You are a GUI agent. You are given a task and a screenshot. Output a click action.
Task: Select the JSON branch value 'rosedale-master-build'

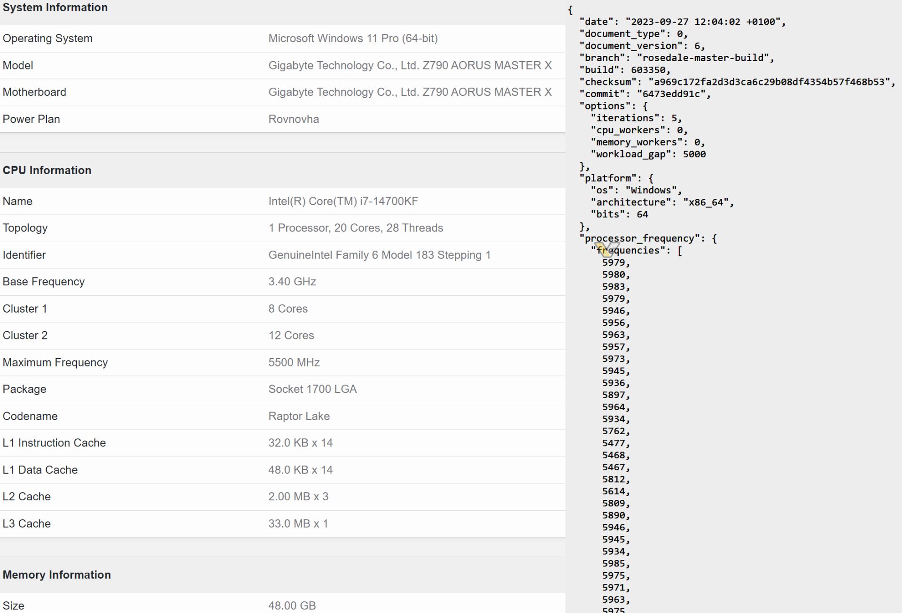(x=703, y=58)
